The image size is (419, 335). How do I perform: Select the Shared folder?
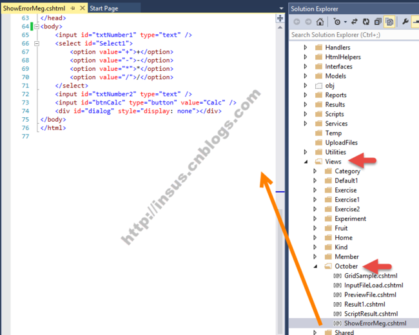point(344,332)
